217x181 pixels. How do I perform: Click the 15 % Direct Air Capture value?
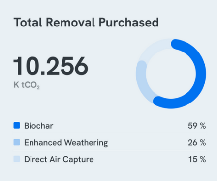(x=197, y=159)
